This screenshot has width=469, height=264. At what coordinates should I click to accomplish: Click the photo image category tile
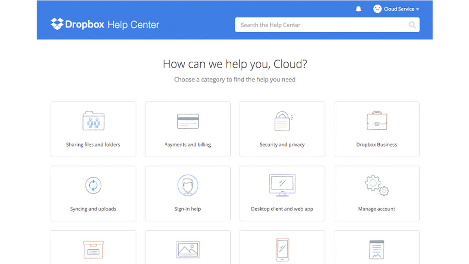click(187, 247)
